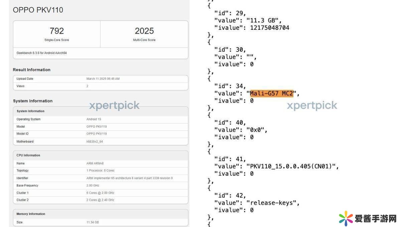This screenshot has height=227, width=401.
Task: Click the xpertpick watermark over the JSON
Action: pyautogui.click(x=312, y=105)
